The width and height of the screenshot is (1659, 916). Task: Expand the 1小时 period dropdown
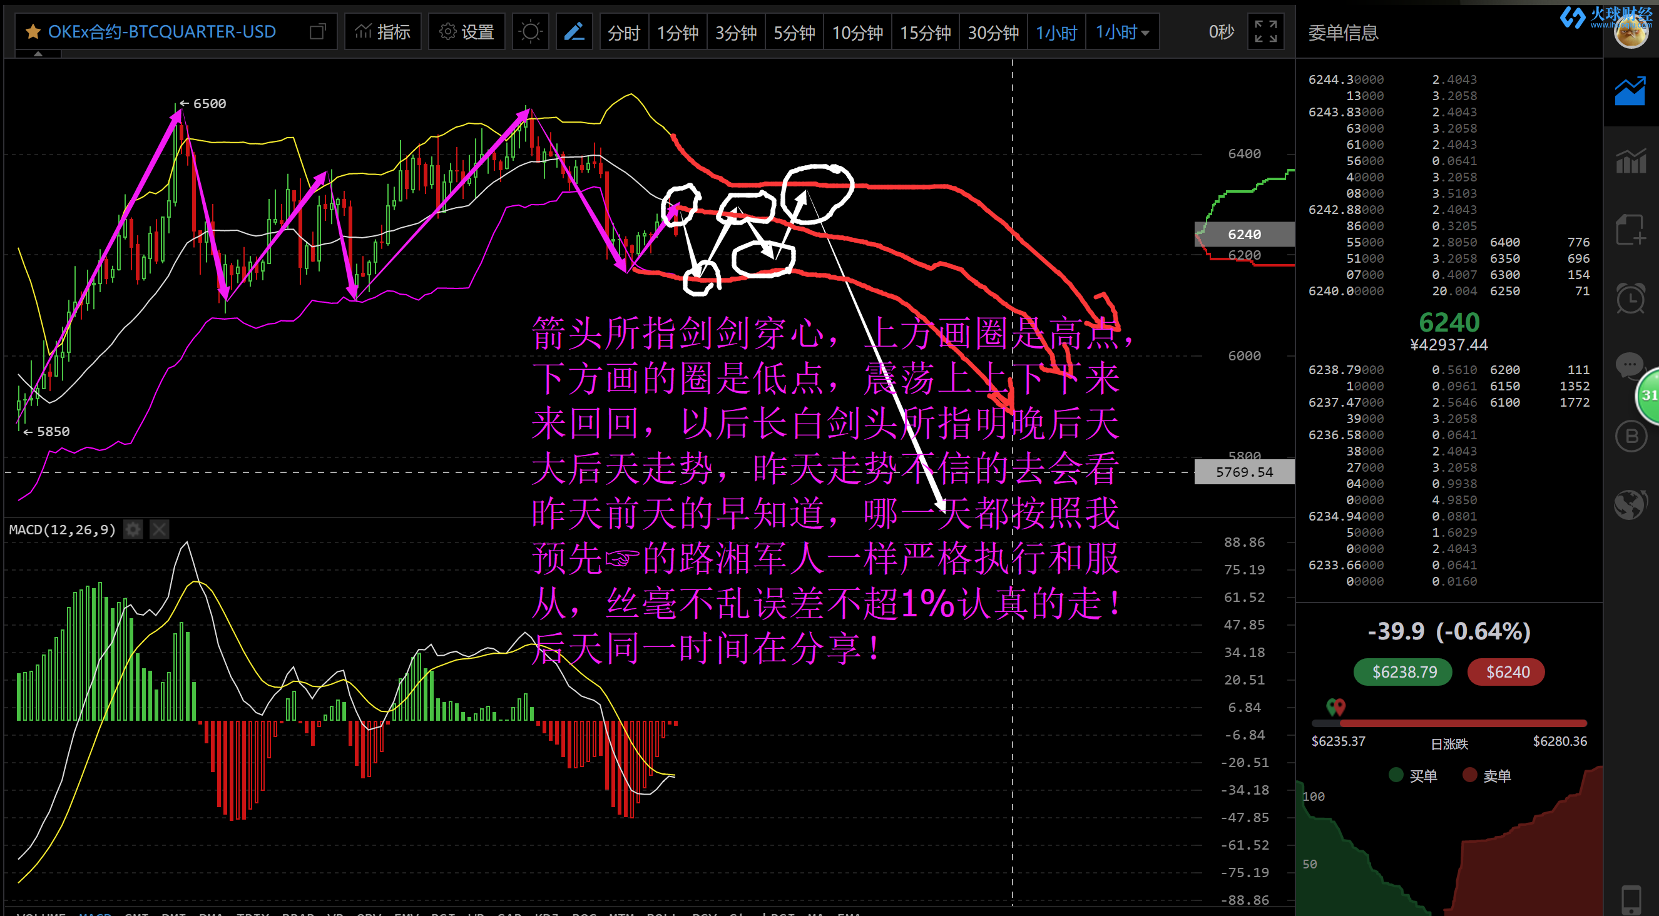coord(1122,32)
